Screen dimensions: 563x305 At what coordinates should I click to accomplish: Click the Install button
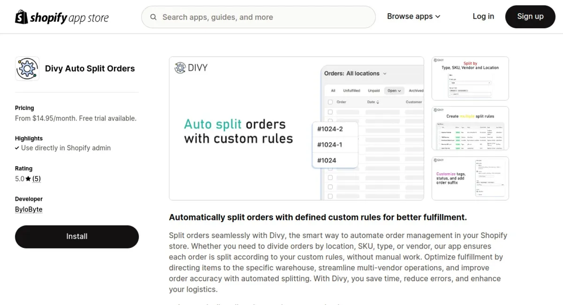coord(77,236)
